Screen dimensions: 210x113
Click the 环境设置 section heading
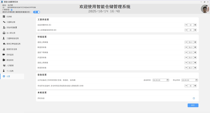42,37
